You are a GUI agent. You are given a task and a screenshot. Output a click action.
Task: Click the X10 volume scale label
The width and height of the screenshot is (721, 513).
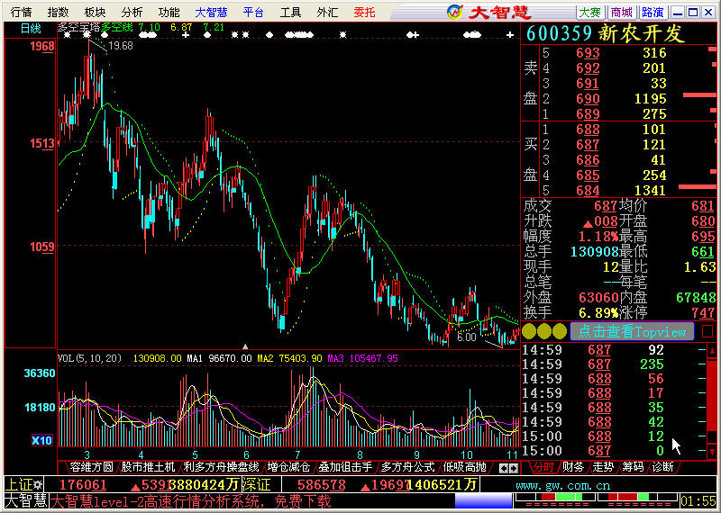click(41, 441)
